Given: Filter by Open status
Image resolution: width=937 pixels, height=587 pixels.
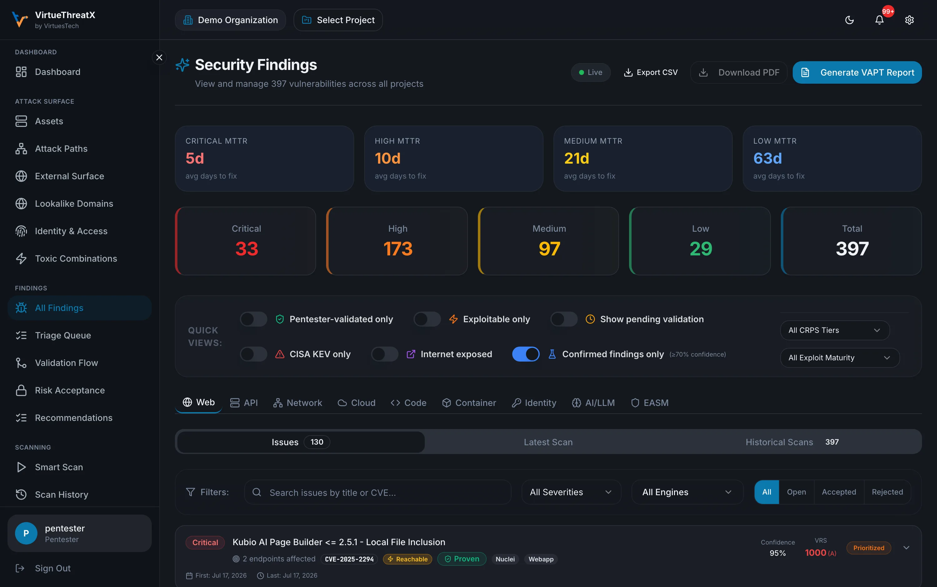Looking at the screenshot, I should (796, 492).
